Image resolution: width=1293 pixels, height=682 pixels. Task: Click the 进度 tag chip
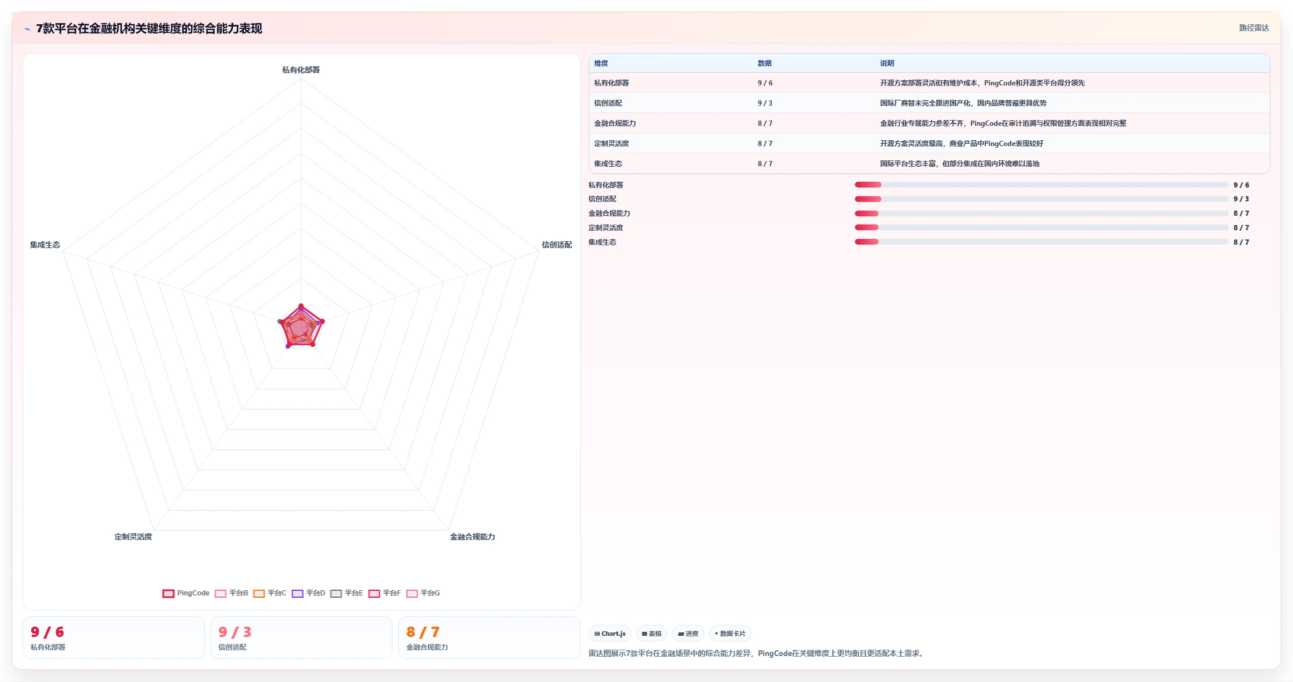(688, 634)
